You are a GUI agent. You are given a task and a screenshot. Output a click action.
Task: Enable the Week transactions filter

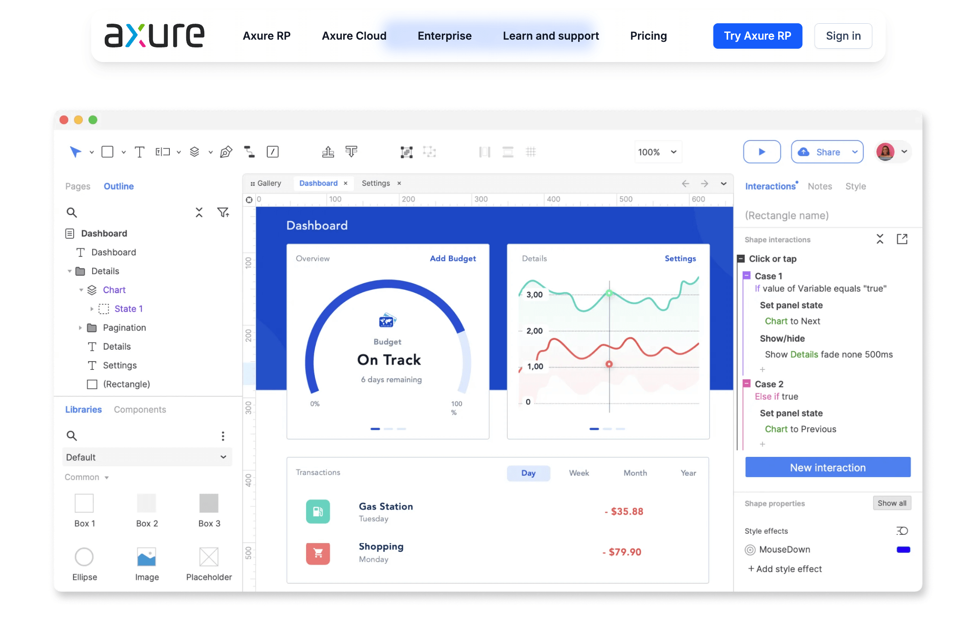click(x=579, y=473)
